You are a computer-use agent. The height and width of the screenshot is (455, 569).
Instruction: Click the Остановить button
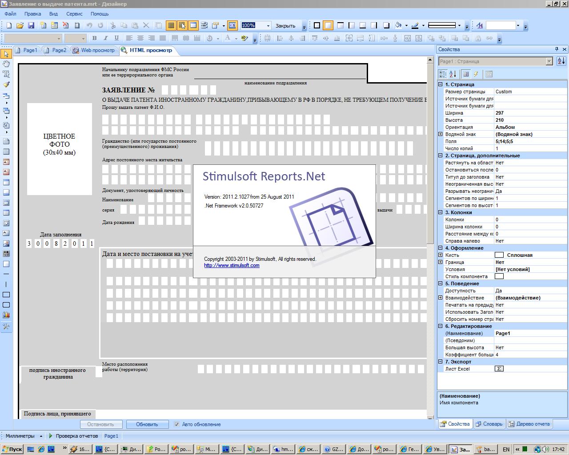click(101, 424)
